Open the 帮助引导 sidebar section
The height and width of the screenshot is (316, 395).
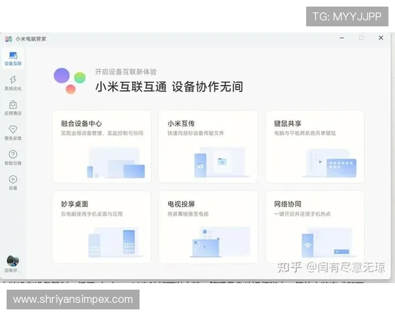coord(13,158)
